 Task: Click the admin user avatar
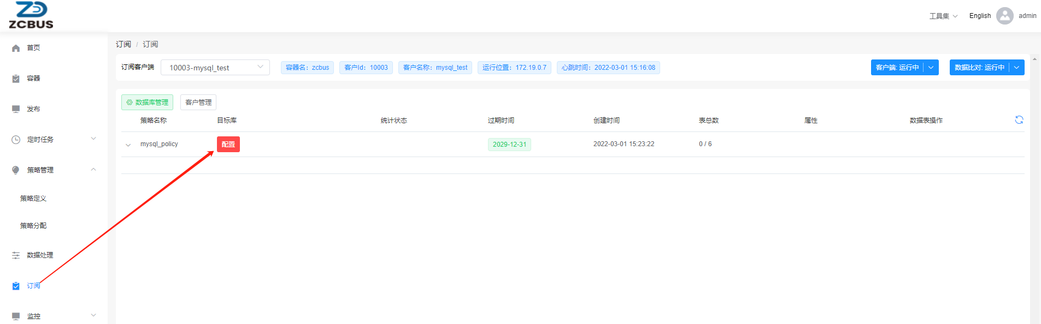pos(1004,16)
